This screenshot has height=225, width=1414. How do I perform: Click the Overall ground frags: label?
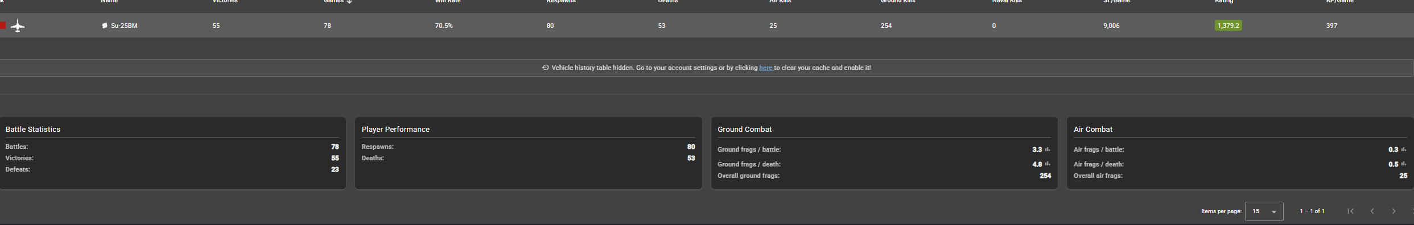pos(748,176)
